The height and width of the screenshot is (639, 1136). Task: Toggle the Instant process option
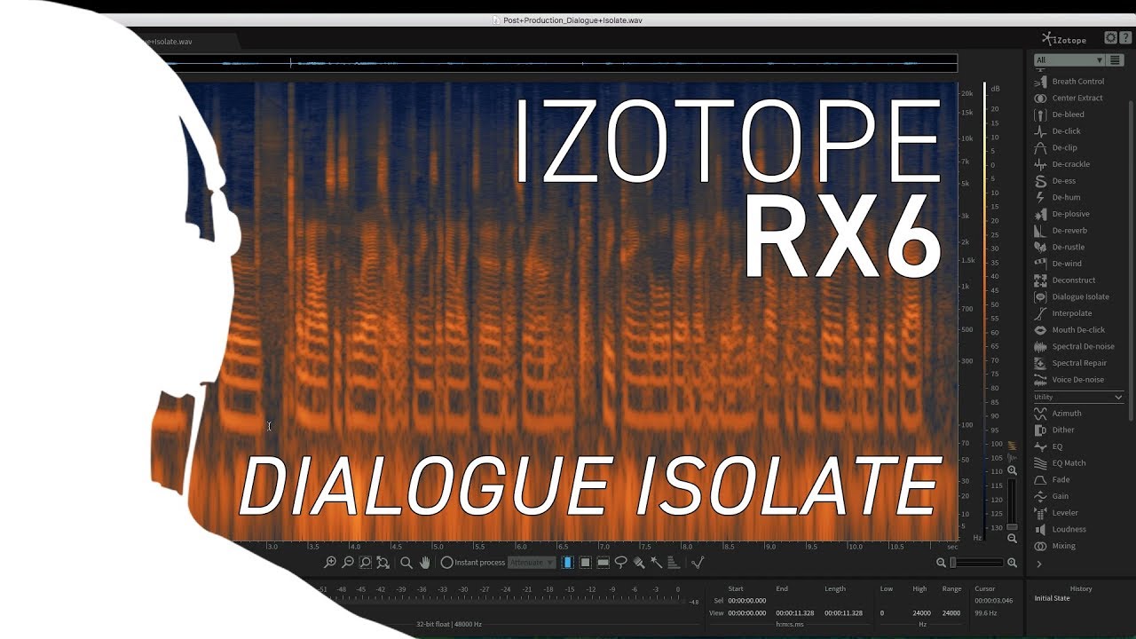(x=472, y=563)
